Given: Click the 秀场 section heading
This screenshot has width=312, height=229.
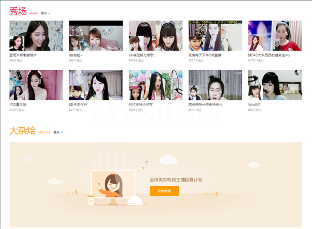Looking at the screenshot, I should (x=18, y=11).
